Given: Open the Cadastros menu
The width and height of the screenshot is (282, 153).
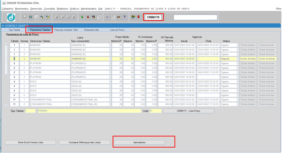Looking at the screenshot, I should pyautogui.click(x=8, y=9).
